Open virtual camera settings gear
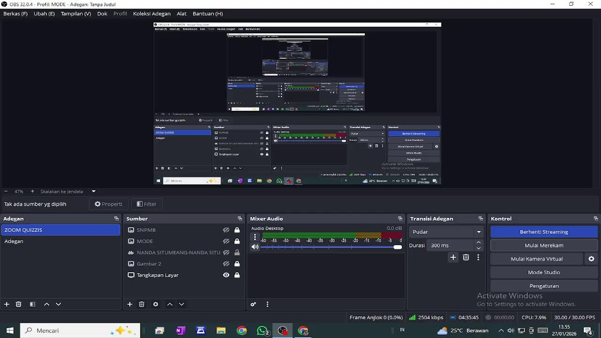Viewport: 601px width, 338px height. pos(591,259)
